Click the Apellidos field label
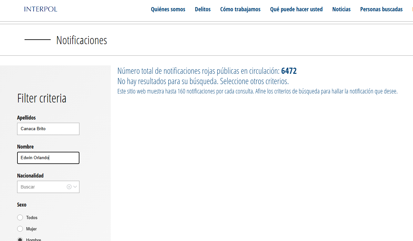This screenshot has width=413, height=241. pos(26,118)
